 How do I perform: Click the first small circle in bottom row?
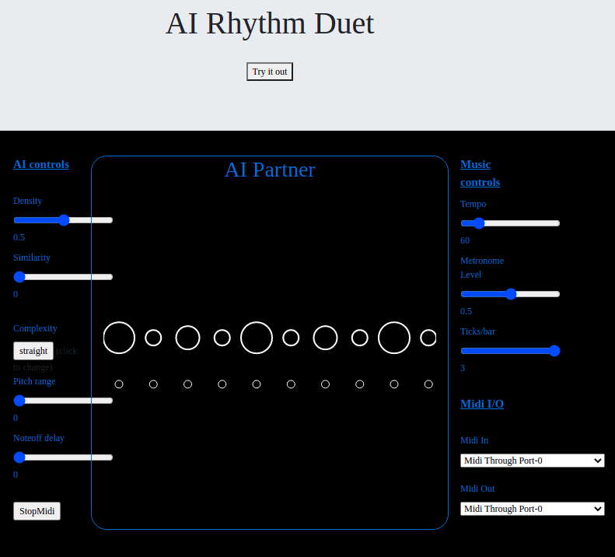click(x=119, y=384)
